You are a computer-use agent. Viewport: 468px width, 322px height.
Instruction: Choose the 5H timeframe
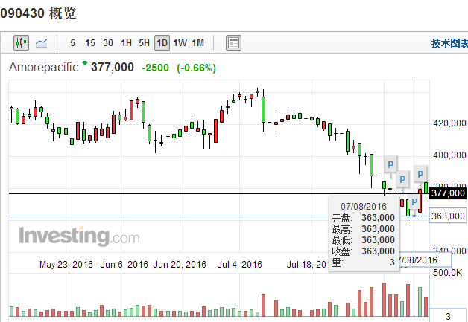[x=144, y=43]
